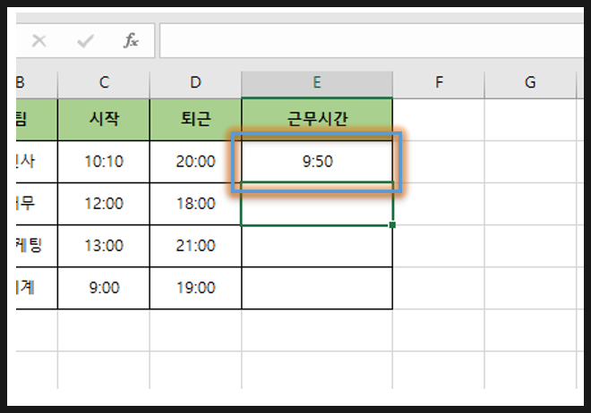Select column C header
The image size is (591, 413).
(x=104, y=82)
